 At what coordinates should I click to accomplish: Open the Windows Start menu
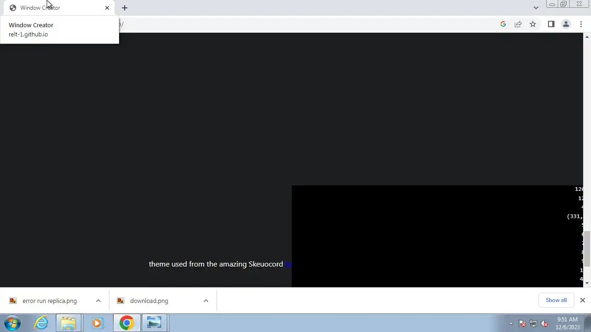[12, 323]
